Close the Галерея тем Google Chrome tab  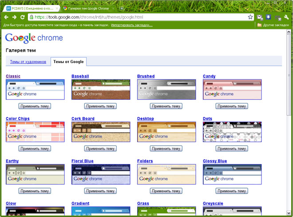pos(113,8)
